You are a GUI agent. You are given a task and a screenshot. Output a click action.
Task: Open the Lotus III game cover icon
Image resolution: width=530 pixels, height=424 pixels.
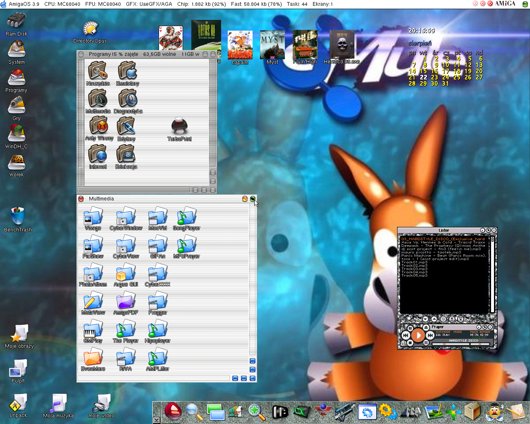(206, 35)
